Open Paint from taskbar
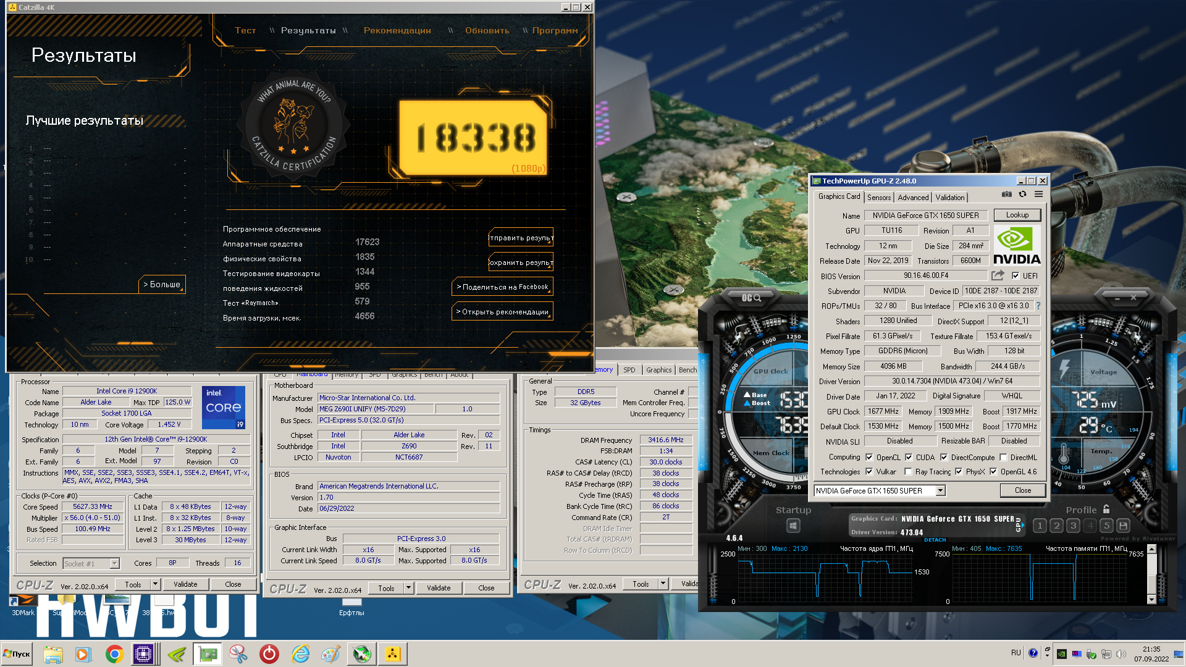The height and width of the screenshot is (667, 1186). [330, 654]
